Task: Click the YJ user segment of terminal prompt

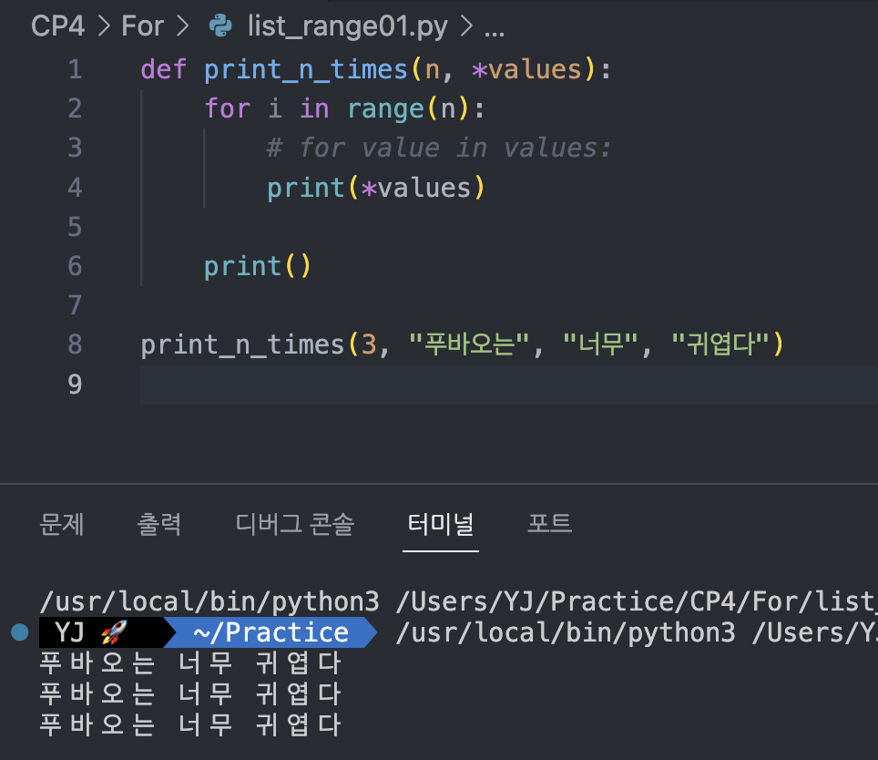Action: click(70, 632)
